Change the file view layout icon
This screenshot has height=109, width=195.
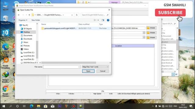95,20
